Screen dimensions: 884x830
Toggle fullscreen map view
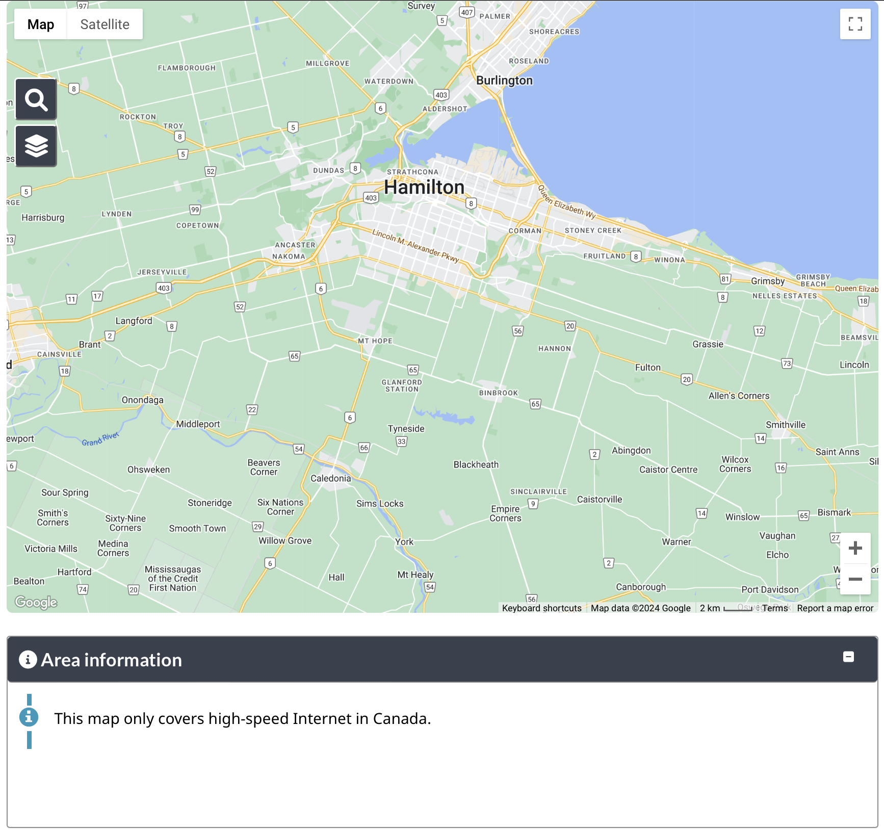[x=855, y=24]
